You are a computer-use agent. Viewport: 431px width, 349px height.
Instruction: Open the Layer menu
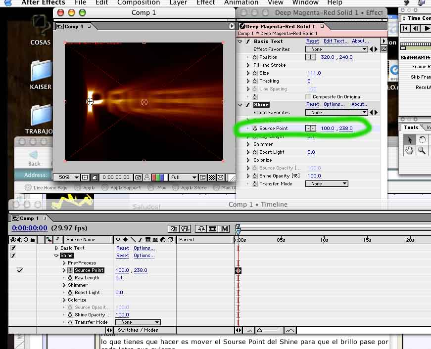pos(178,3)
